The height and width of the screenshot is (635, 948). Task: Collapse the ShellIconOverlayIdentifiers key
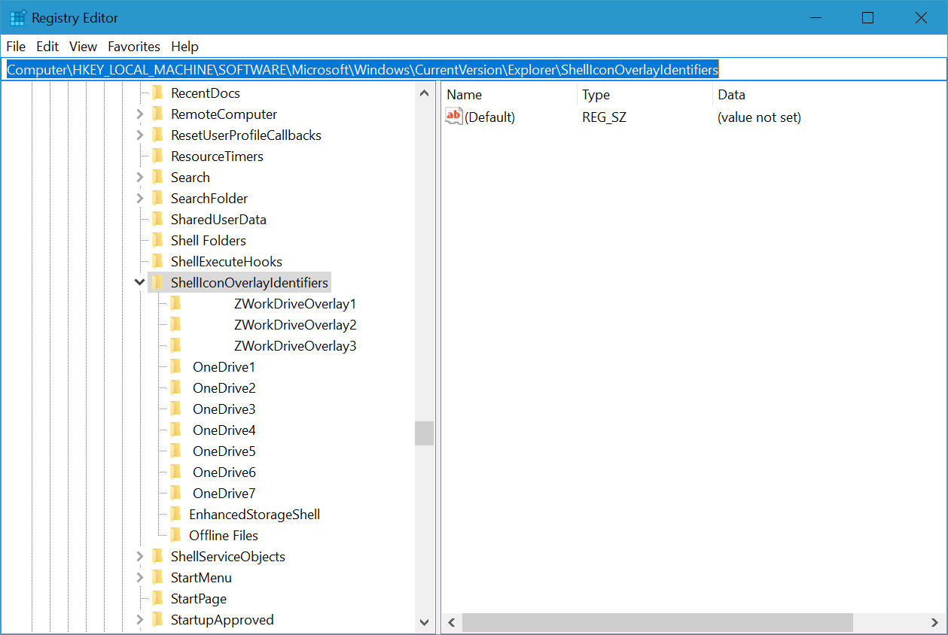pos(139,283)
